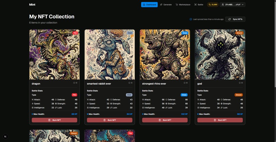Burn the smartest rabbit ever NFT
Viewport: 276px width, 142px height.
[x=110, y=120]
